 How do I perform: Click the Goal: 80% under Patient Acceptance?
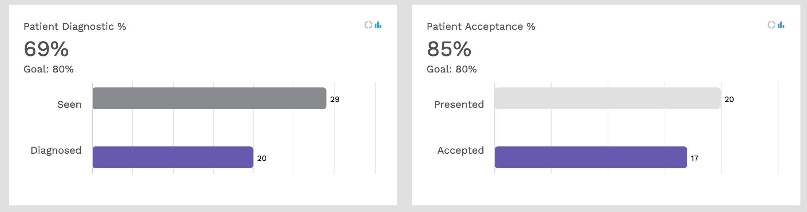[x=452, y=69]
